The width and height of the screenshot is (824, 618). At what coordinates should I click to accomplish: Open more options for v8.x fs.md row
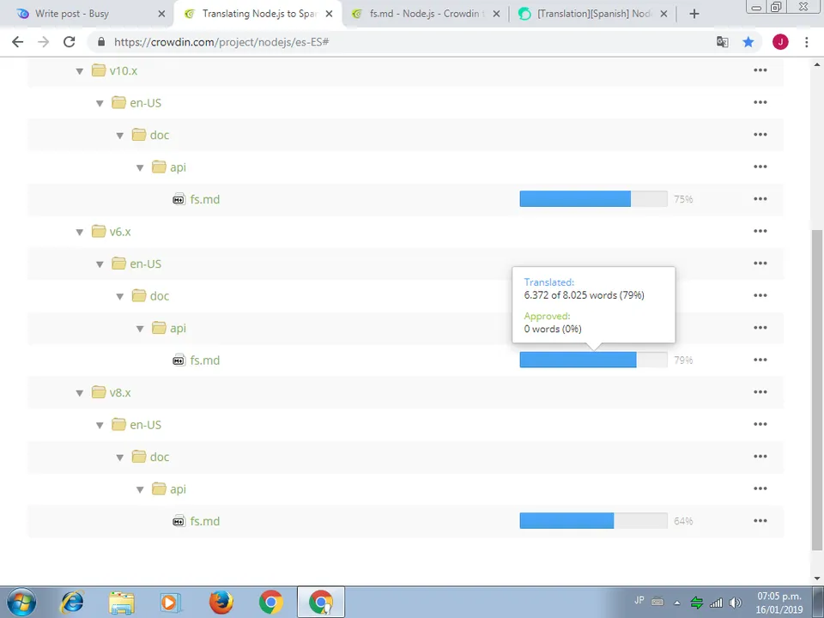760,520
